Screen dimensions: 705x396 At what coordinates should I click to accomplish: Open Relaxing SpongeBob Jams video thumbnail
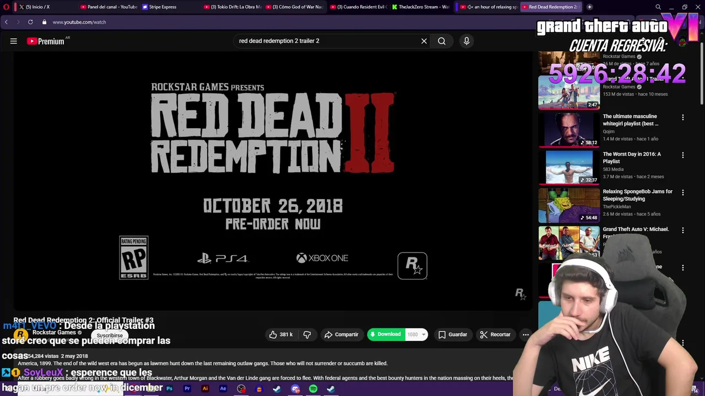point(569,205)
